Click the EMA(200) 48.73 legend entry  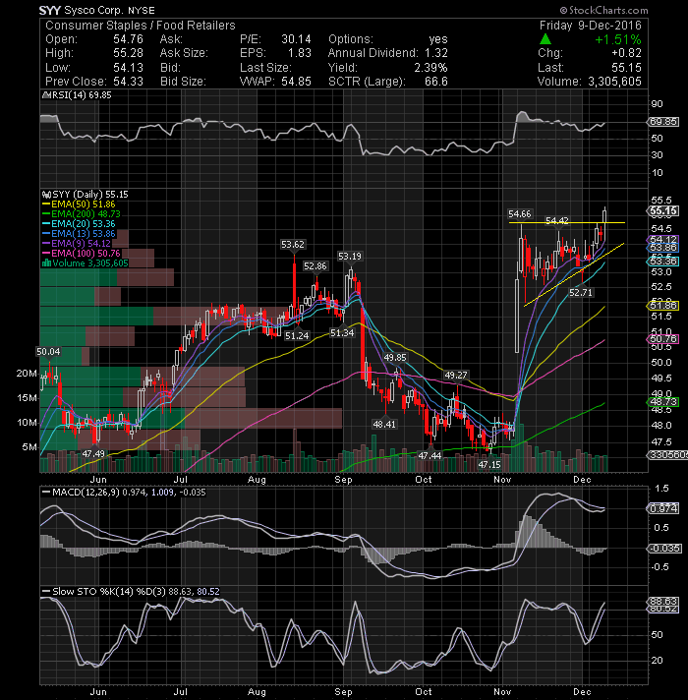pos(82,214)
